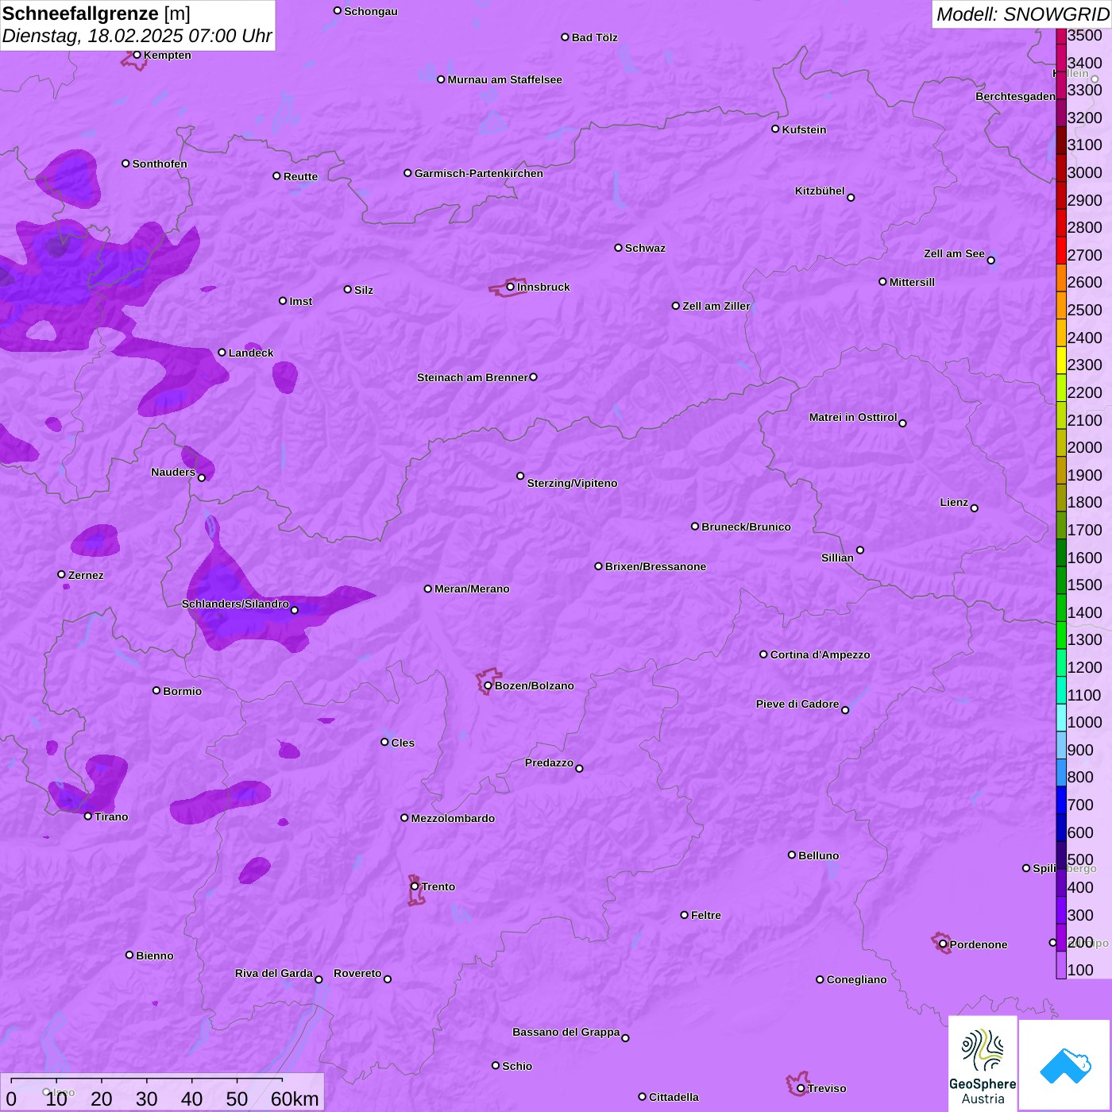1112x1112 pixels.
Task: Click the 700 m blue legend swatch
Action: pyautogui.click(x=1061, y=800)
